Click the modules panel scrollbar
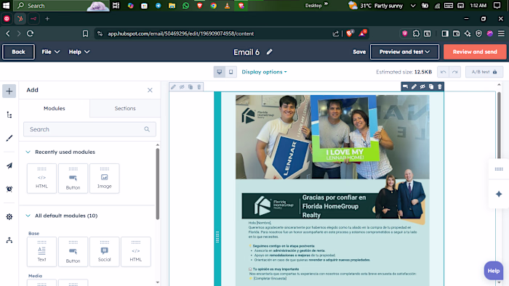The image size is (509, 286). pos(158,184)
